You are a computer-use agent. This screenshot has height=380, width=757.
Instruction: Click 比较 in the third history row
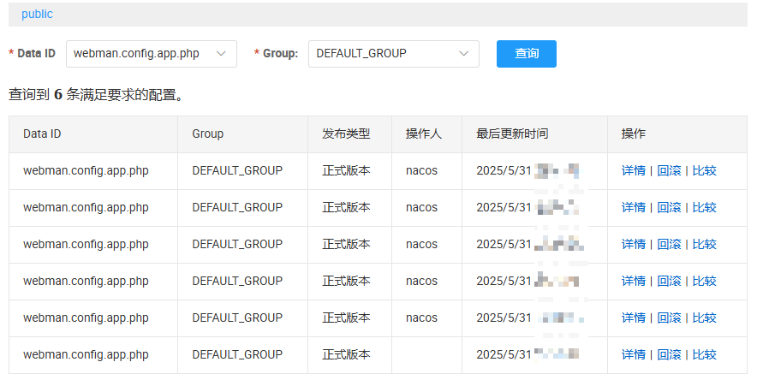point(705,244)
